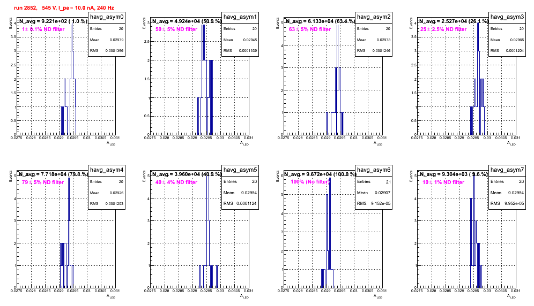Click the '79± 5% ND filter' label
The width and height of the screenshot is (534, 306).
(x=43, y=182)
